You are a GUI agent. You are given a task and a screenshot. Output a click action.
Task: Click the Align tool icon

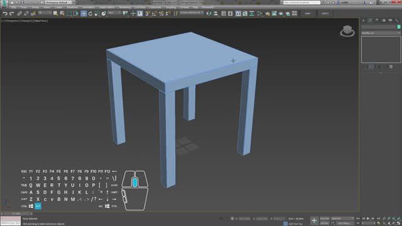coord(216,13)
